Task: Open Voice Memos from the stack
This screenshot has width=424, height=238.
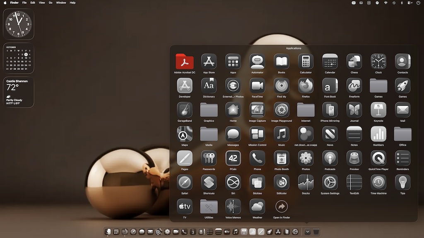Action: click(233, 207)
